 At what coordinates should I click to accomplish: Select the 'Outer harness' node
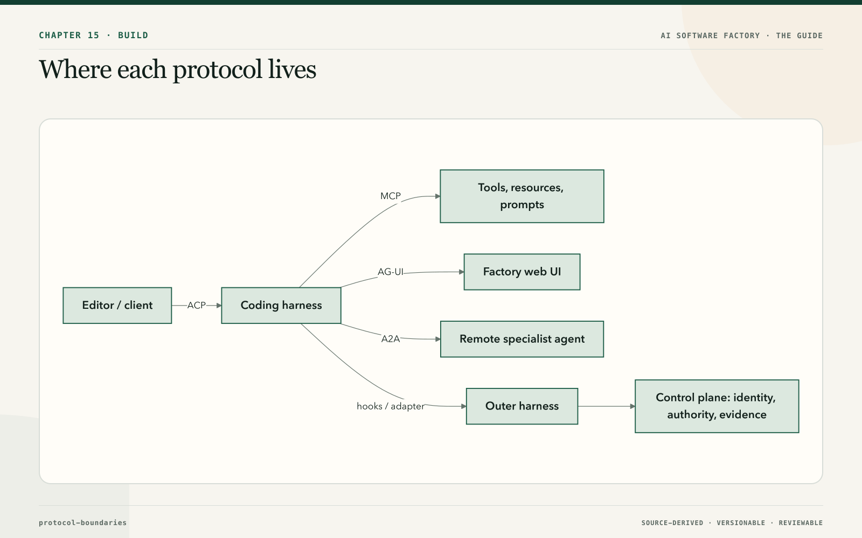522,406
